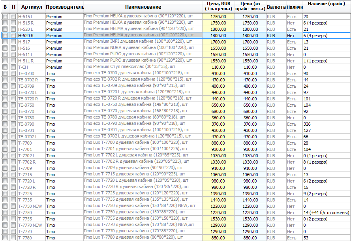This screenshot has width=351, height=241.
Task: Tick the В checkbox in row H-517
Action: pyautogui.click(x=5, y=42)
